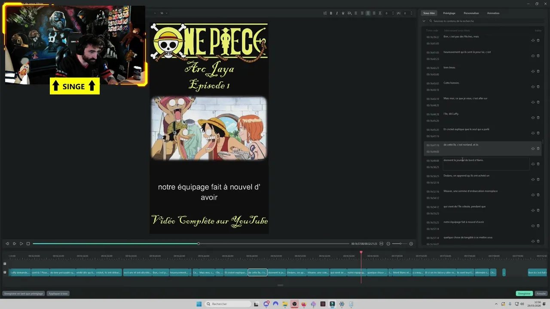The image size is (550, 309).
Task: Toggle the upper track lock icon in timeline
Action: coord(5,264)
